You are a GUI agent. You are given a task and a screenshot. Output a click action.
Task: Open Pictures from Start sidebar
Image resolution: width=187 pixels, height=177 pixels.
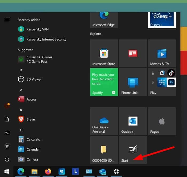tap(7, 132)
